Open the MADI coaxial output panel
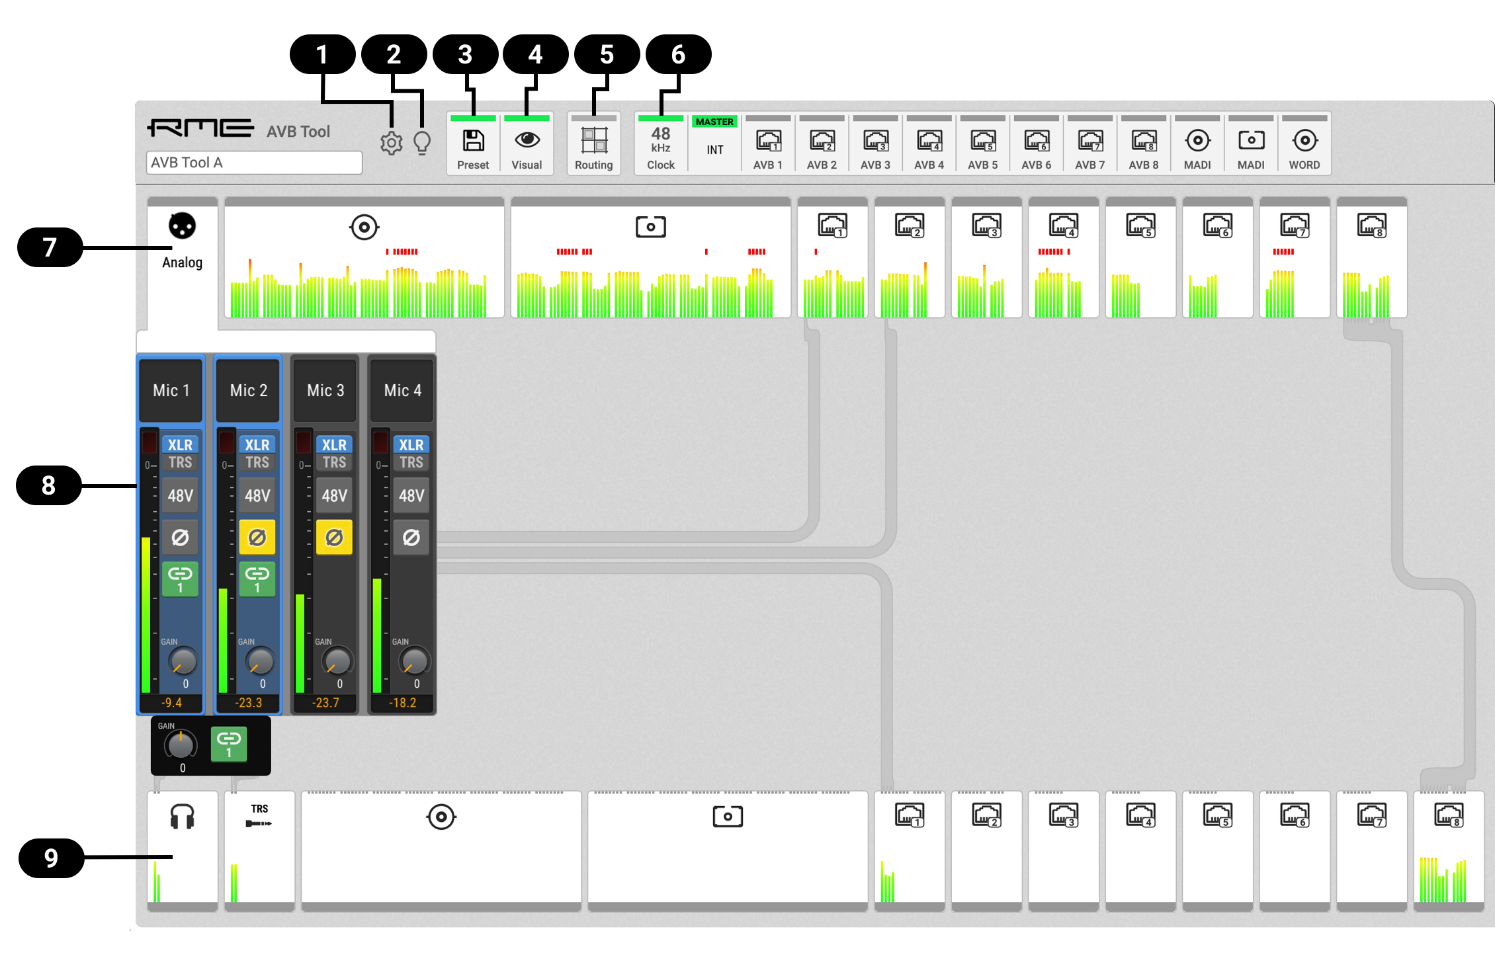The image size is (1495, 976). pyautogui.click(x=441, y=851)
